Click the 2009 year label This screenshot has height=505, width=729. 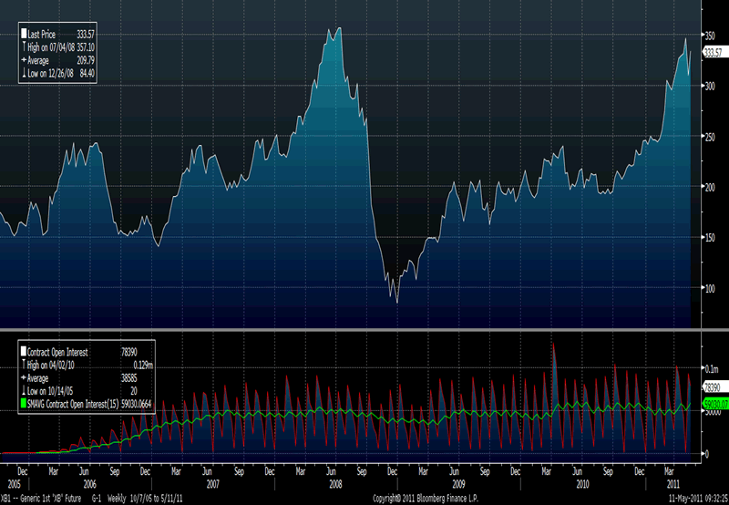click(x=459, y=484)
